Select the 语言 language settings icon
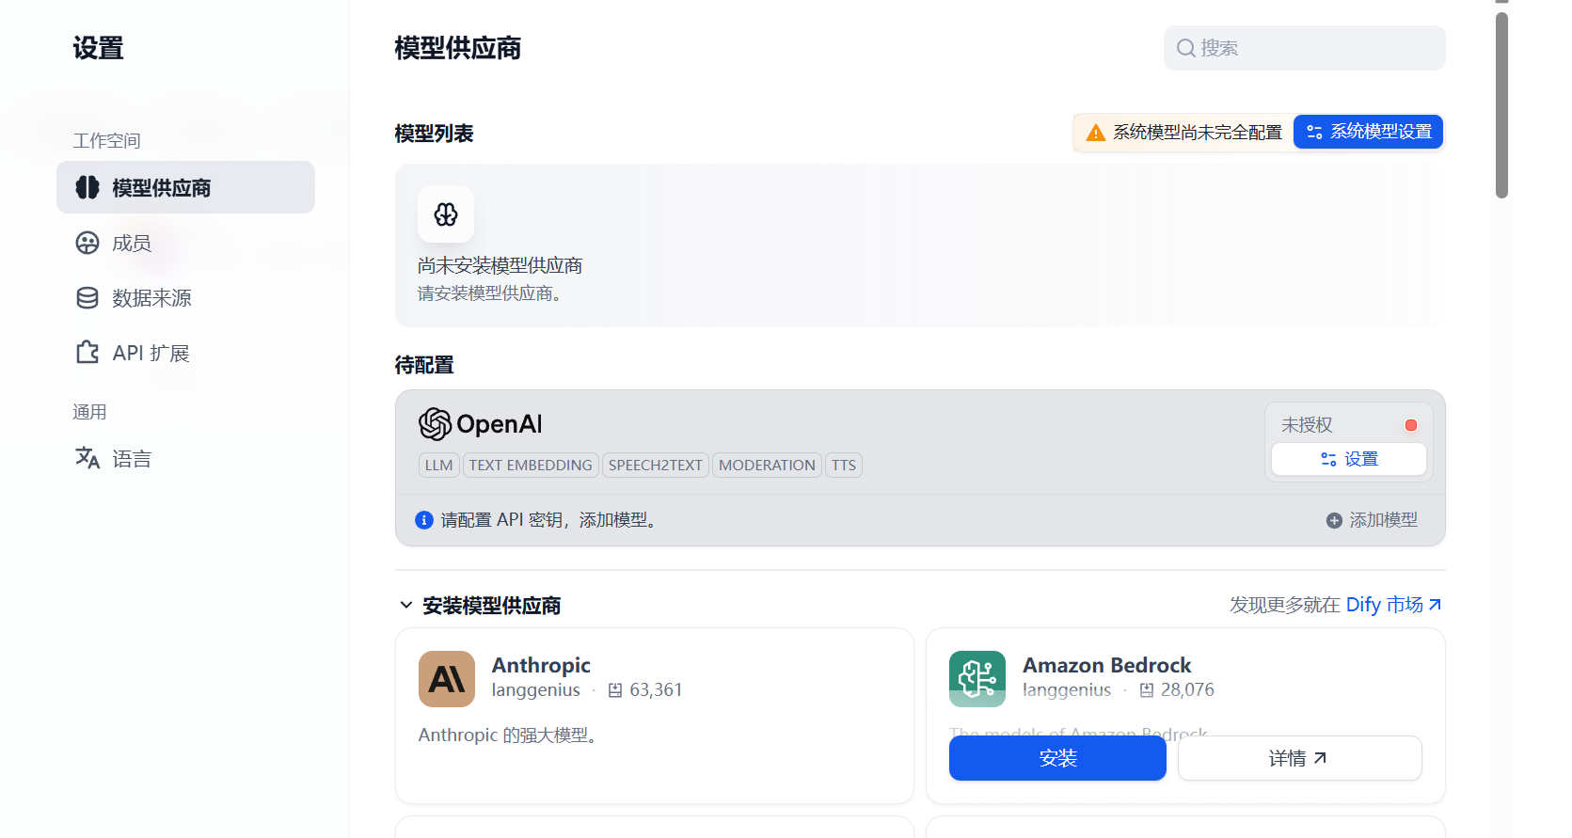1572x838 pixels. tap(87, 458)
